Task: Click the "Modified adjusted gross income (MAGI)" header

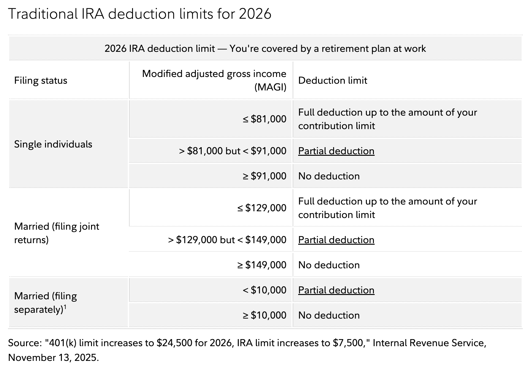Action: point(214,80)
